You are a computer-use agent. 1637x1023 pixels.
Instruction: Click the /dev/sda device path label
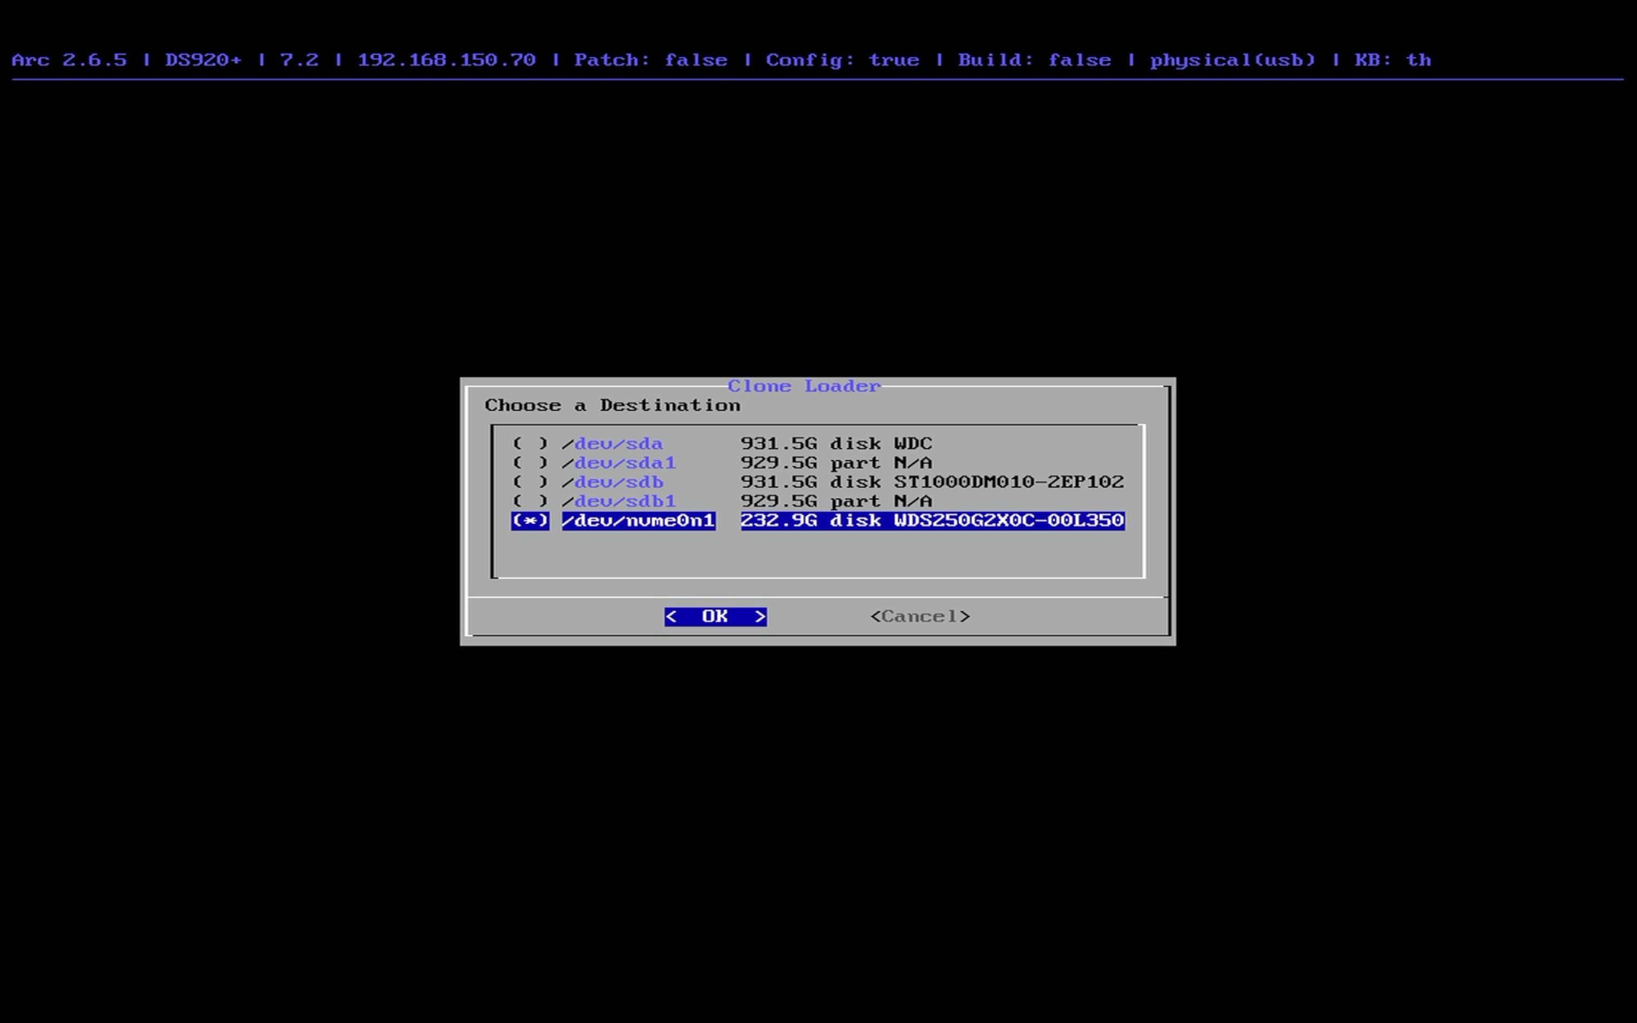tap(612, 444)
